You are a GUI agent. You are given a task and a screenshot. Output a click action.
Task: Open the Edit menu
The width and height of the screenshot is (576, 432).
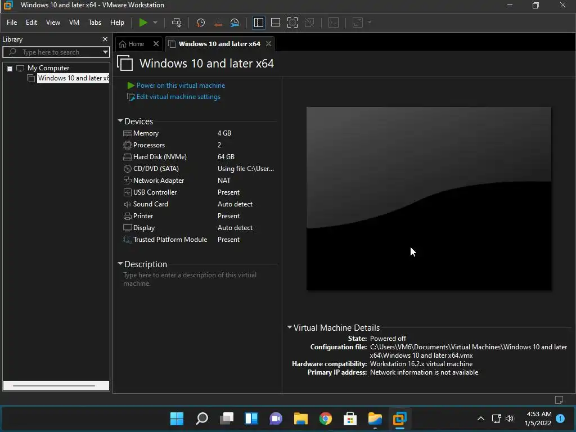pos(31,22)
